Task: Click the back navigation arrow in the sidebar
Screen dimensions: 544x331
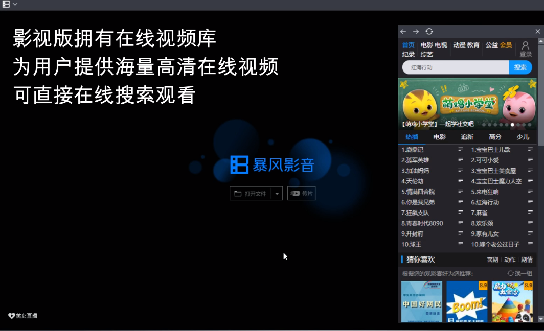Action: tap(403, 31)
